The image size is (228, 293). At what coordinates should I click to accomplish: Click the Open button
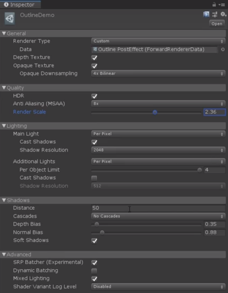tap(217, 24)
